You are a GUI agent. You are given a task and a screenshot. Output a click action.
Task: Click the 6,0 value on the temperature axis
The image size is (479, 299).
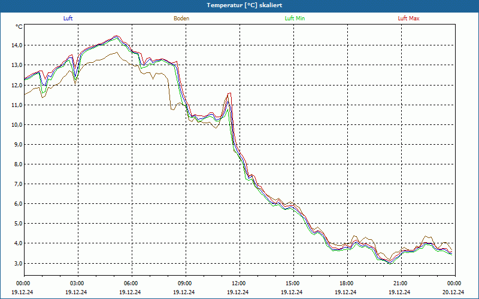(x=18, y=204)
